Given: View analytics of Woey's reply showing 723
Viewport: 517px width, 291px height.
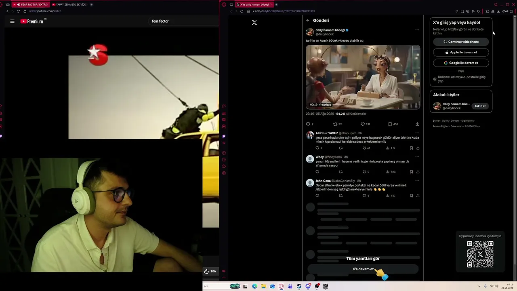Looking at the screenshot, I should click(391, 172).
